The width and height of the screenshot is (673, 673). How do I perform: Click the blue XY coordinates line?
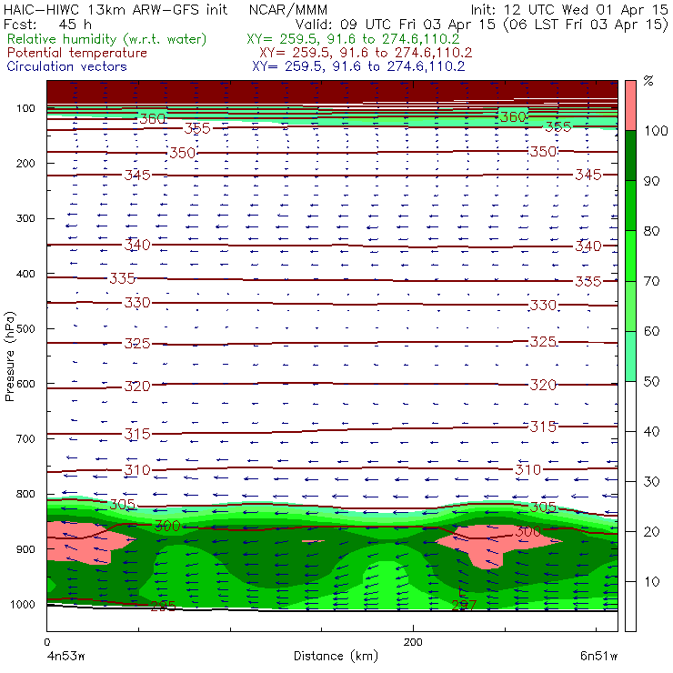pyautogui.click(x=358, y=66)
